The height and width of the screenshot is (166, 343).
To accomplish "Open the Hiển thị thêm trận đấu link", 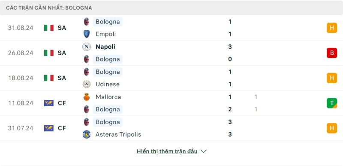I will pyautogui.click(x=167, y=151).
